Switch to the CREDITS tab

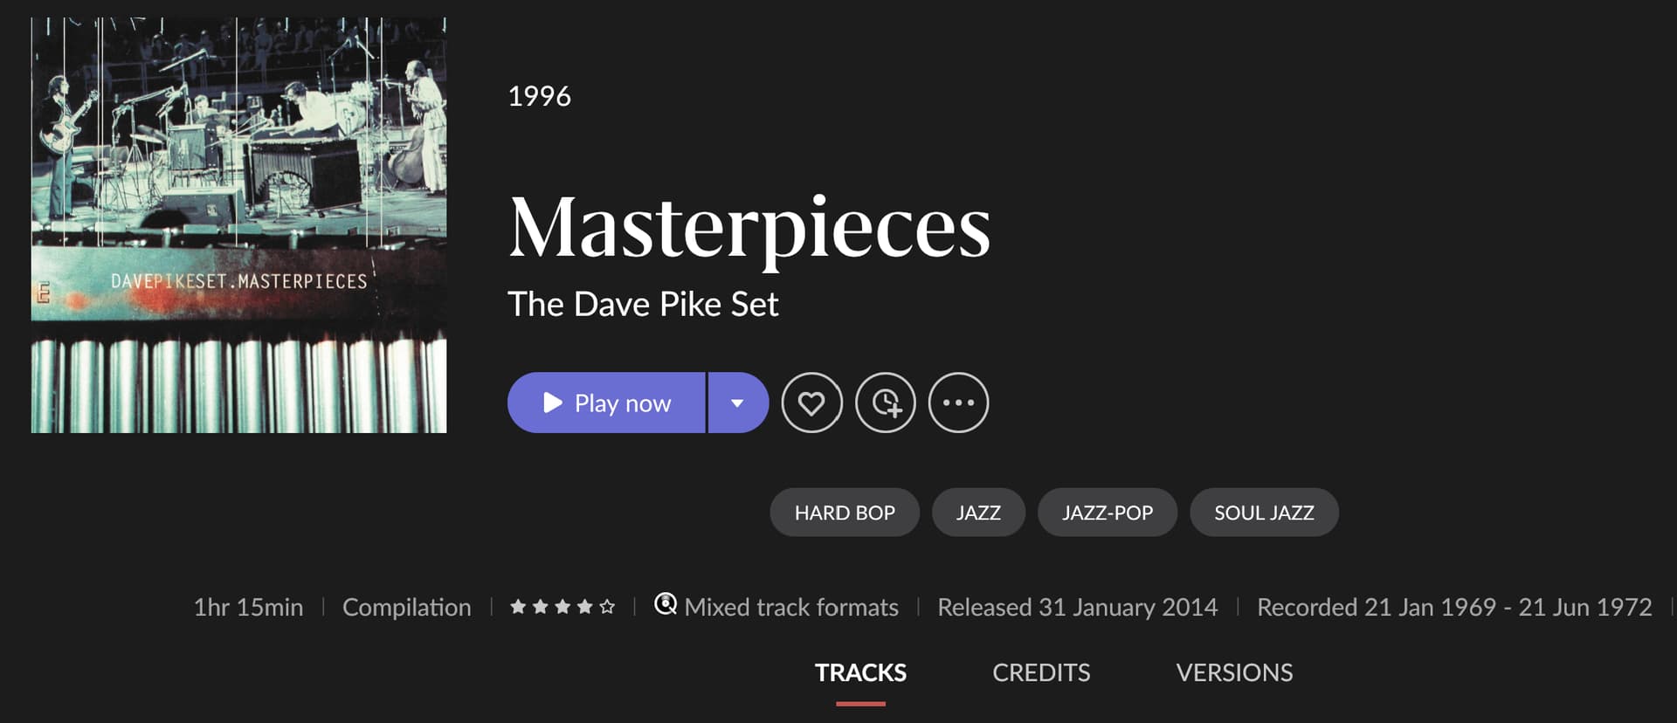(x=1041, y=672)
